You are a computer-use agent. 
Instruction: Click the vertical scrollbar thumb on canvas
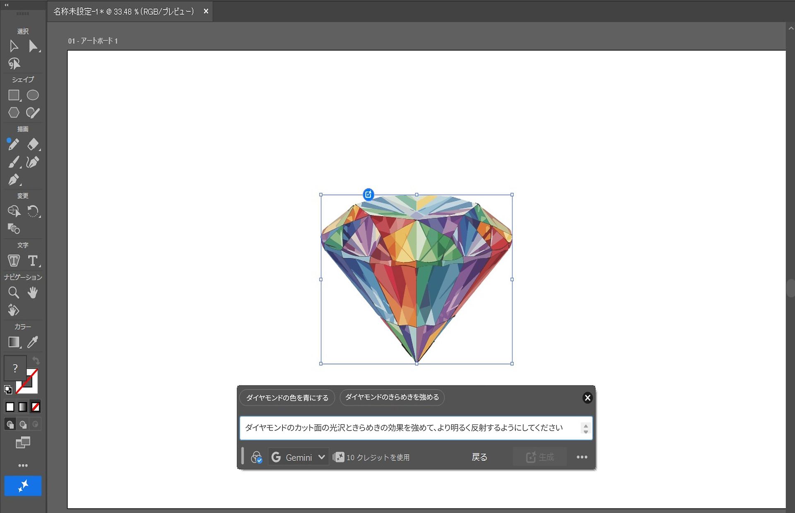click(791, 288)
